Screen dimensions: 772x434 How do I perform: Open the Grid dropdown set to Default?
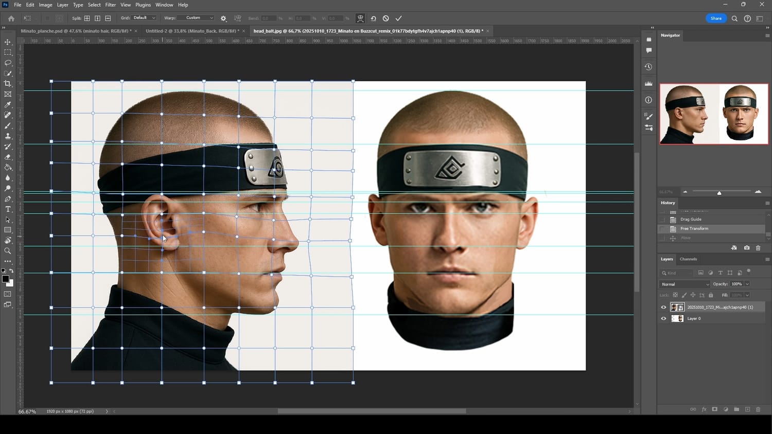click(x=144, y=18)
